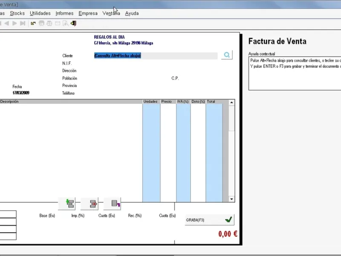This screenshot has height=256, width=341.
Task: Click the invoice lines scrollbar up arrow
Action: pos(231,102)
